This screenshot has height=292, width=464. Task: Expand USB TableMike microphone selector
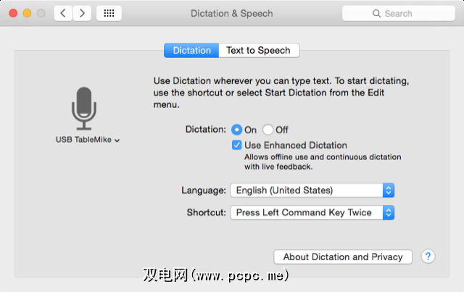88,140
